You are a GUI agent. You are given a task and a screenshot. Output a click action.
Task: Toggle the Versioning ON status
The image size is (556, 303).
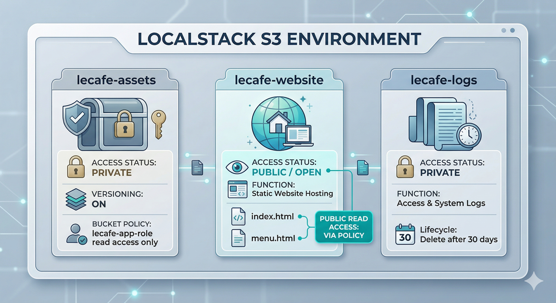click(98, 204)
